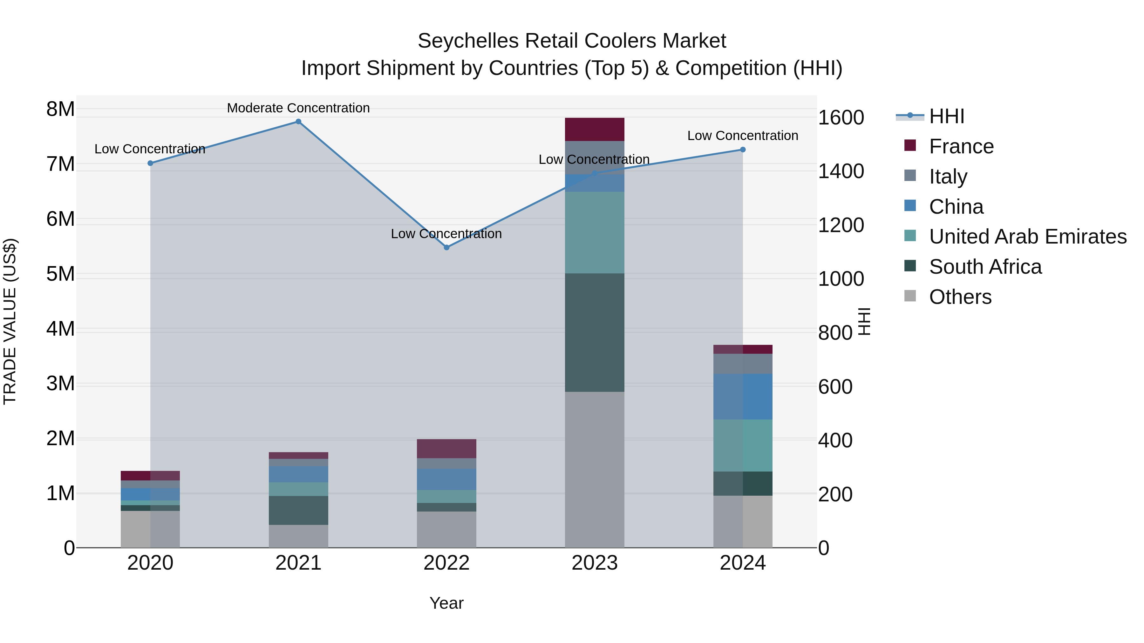Click the Low Concentration label above 2020
Screen dimensions: 1144x643
click(150, 149)
